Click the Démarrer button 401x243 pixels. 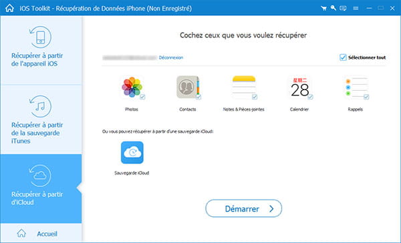pyautogui.click(x=243, y=208)
